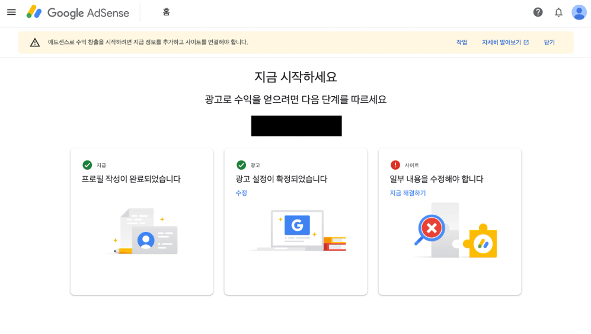
Task: Click the 작업 button in the banner
Action: point(461,43)
